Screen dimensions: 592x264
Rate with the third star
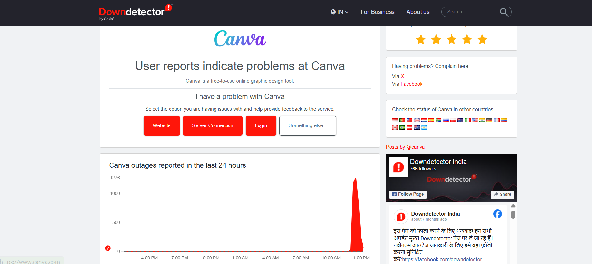(x=451, y=39)
